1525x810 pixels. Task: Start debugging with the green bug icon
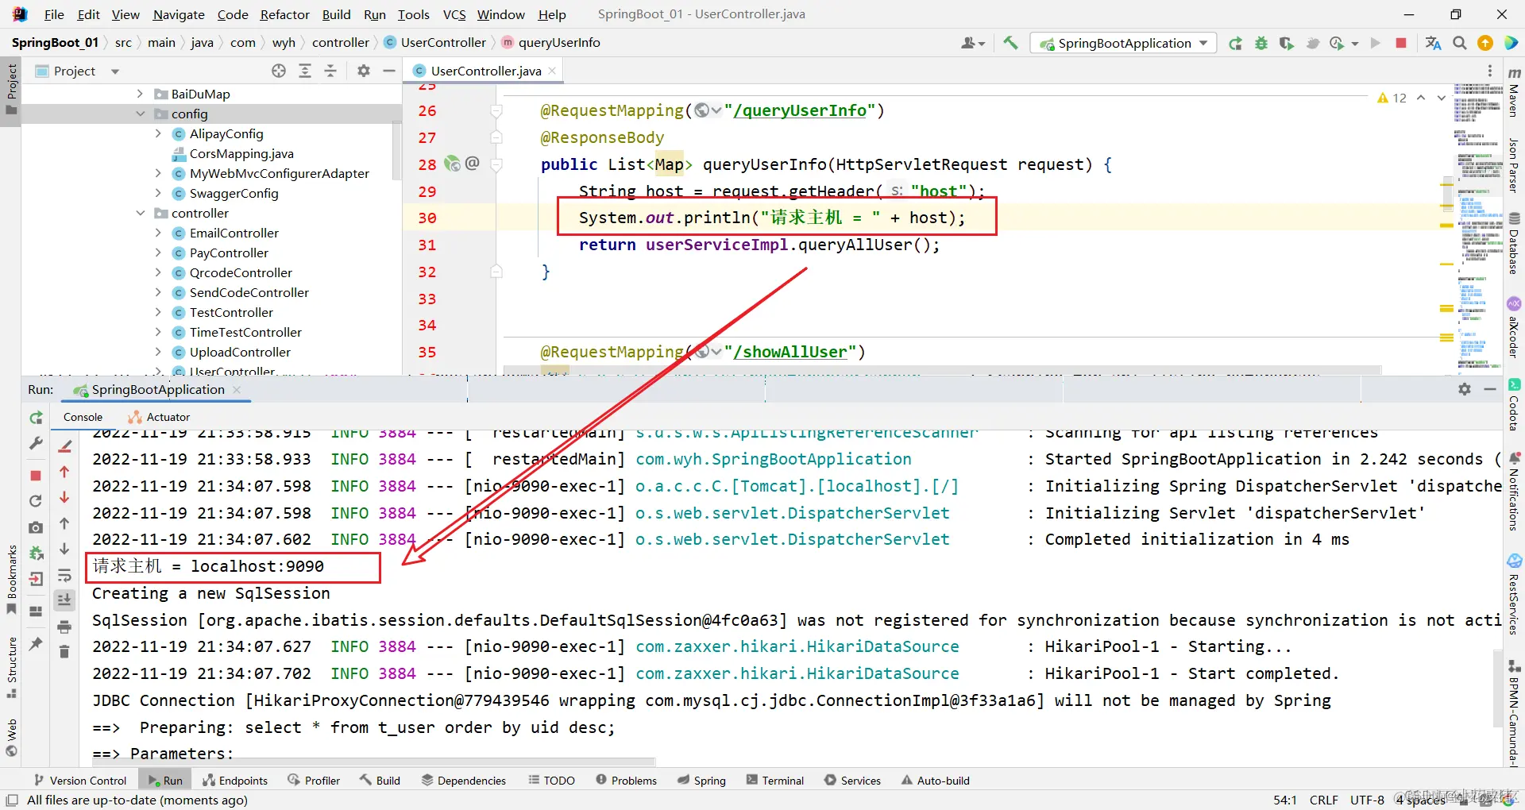(1261, 43)
